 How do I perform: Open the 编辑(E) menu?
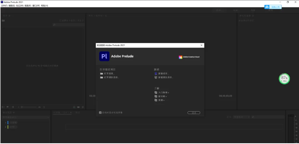click(12, 6)
